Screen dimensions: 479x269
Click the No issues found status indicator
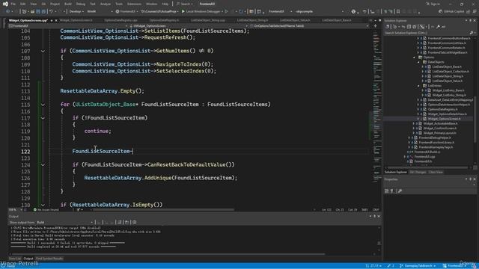click(46, 210)
